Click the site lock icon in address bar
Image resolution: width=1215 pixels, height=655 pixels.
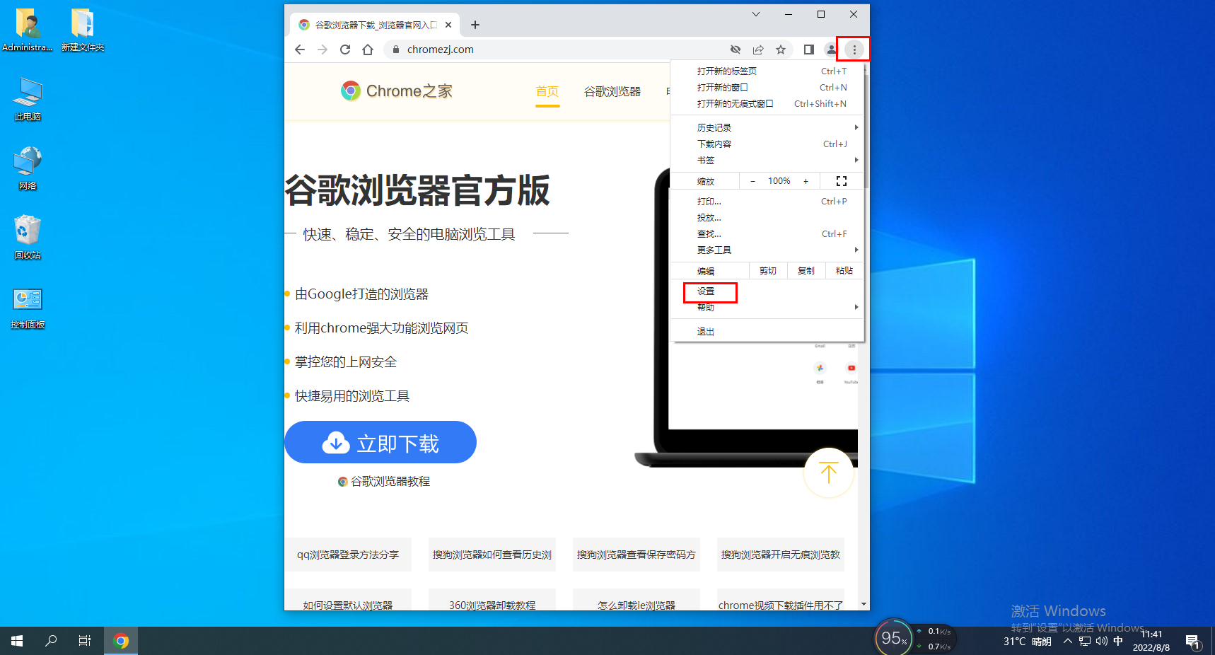tap(395, 50)
